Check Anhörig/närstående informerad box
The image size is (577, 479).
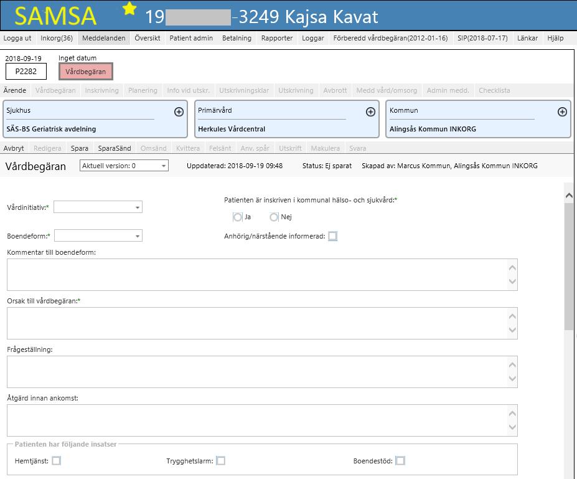(332, 236)
